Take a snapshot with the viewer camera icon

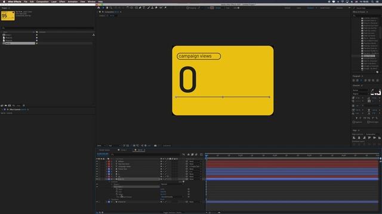click(x=155, y=146)
